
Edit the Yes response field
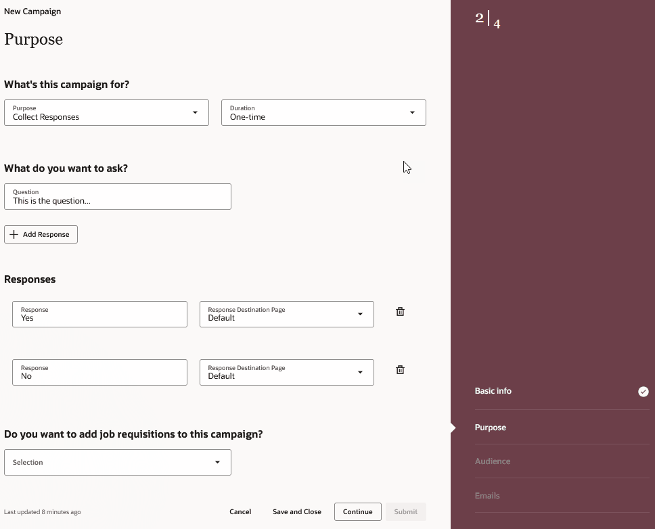tap(100, 314)
